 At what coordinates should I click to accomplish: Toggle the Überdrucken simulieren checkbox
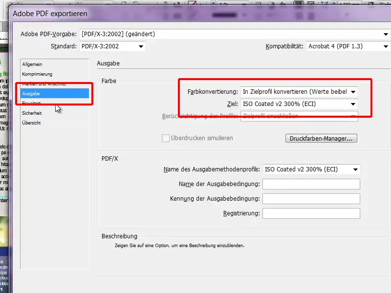(x=166, y=138)
